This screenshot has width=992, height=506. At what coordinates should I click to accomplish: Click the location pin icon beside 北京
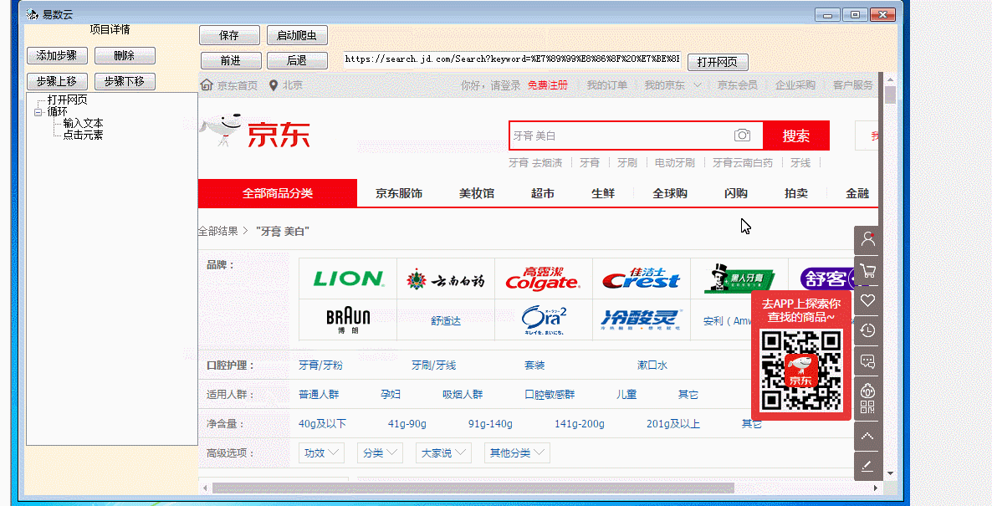274,84
